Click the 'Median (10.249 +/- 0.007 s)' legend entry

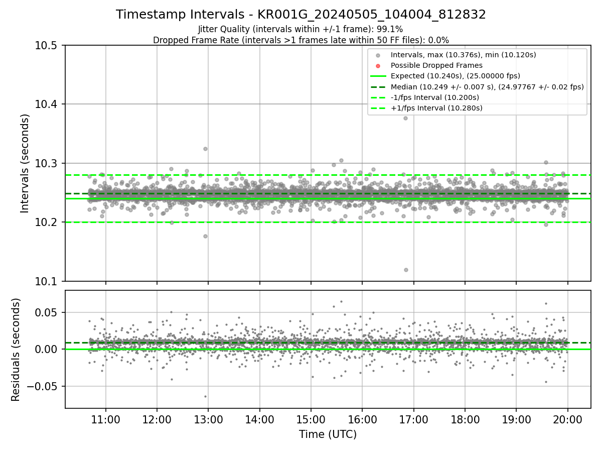(x=487, y=87)
